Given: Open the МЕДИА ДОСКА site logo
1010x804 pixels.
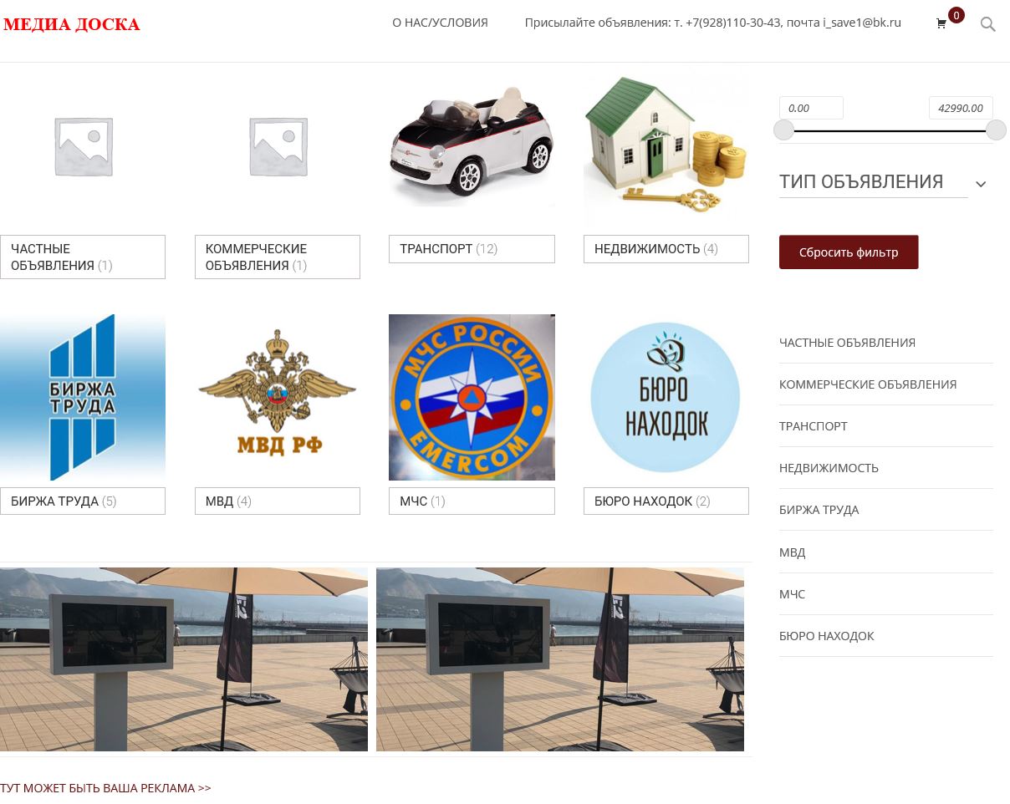Looking at the screenshot, I should (72, 24).
